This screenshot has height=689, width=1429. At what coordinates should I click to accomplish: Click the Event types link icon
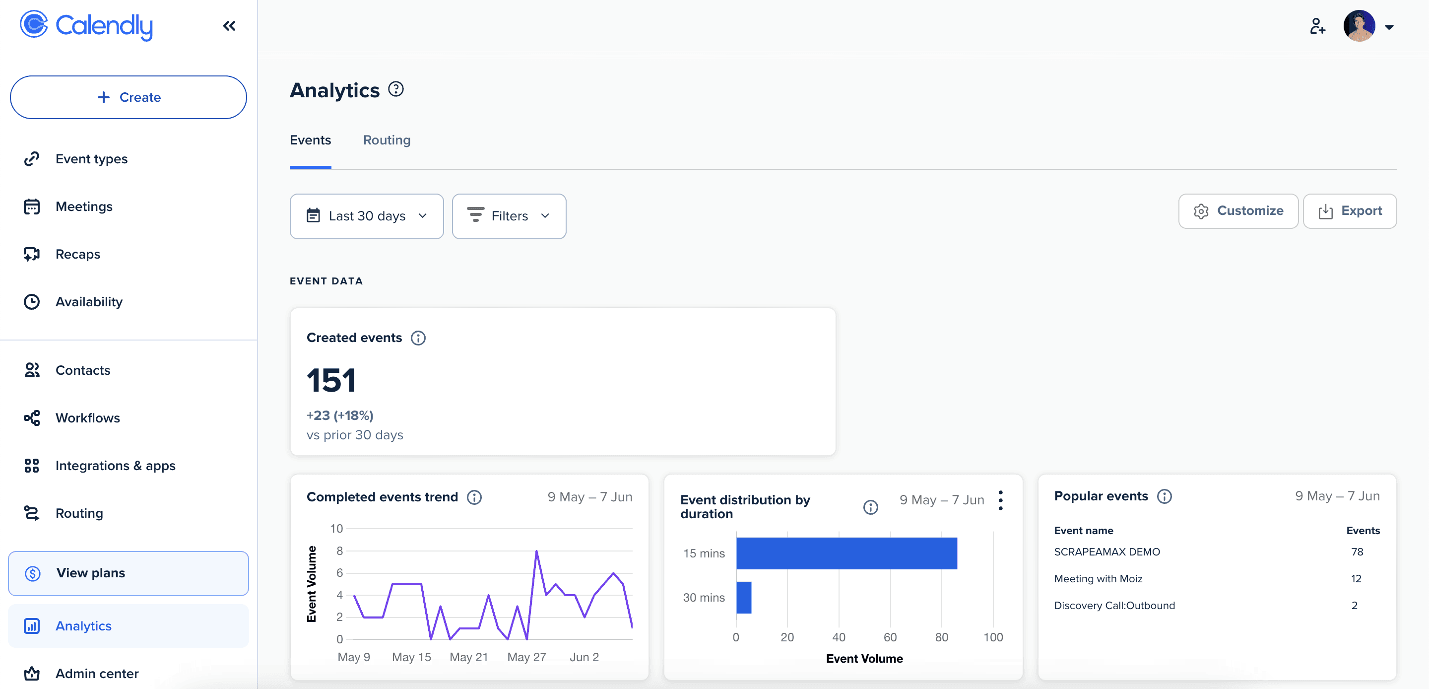[32, 159]
